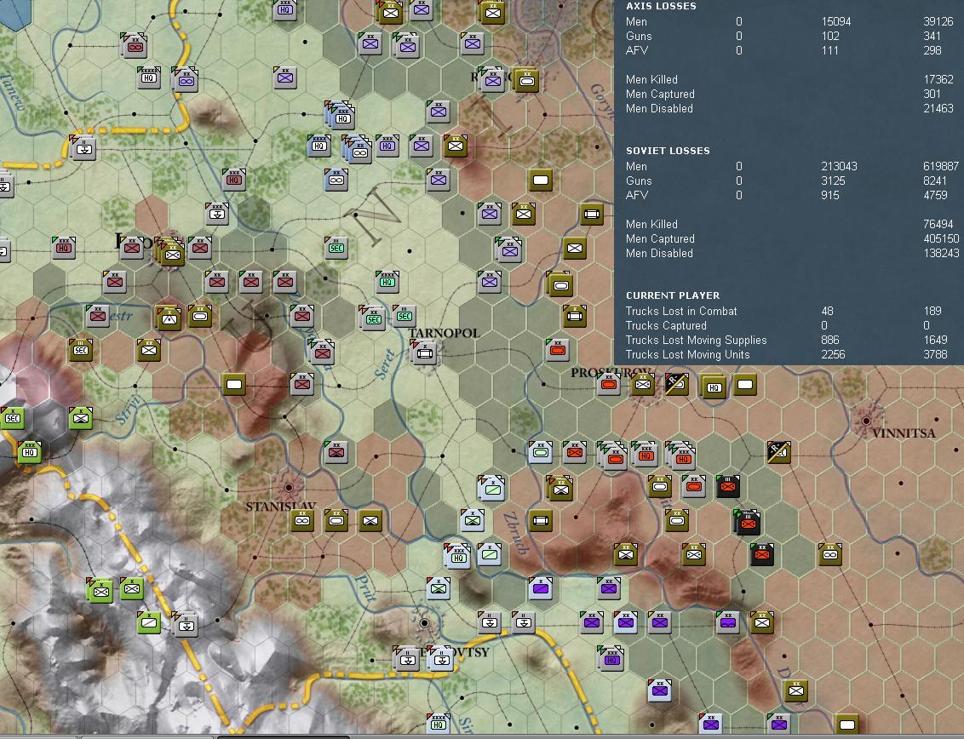The width and height of the screenshot is (964, 739).
Task: Select the gray counter with red infinity symbol
Action: (134, 46)
